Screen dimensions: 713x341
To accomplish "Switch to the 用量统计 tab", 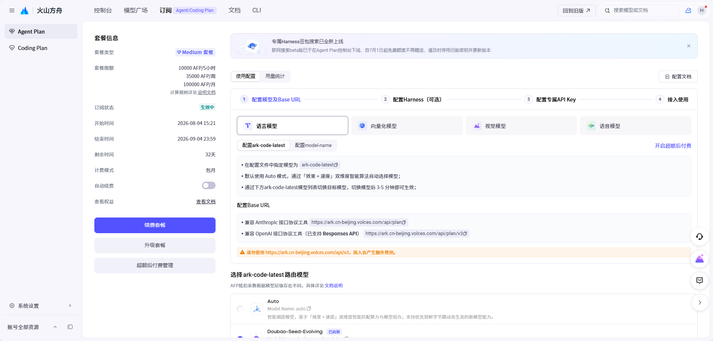I will pyautogui.click(x=275, y=76).
